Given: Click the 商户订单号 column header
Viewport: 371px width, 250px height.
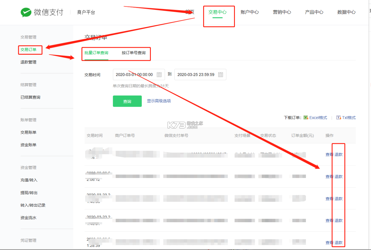Looking at the screenshot, I should 125,135.
